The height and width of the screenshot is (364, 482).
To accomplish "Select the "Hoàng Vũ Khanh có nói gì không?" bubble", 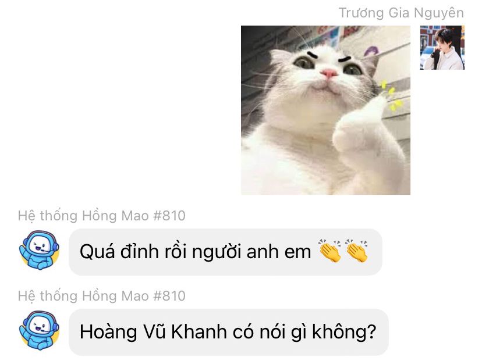I will 228,332.
